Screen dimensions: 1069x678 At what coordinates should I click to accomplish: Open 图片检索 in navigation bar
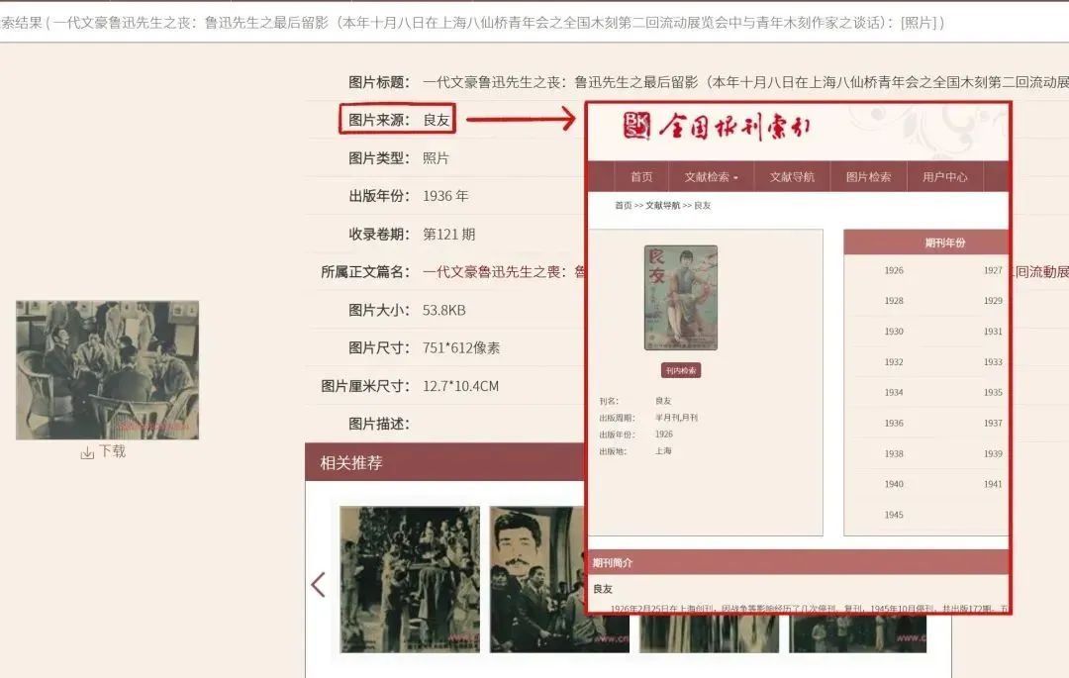click(868, 177)
